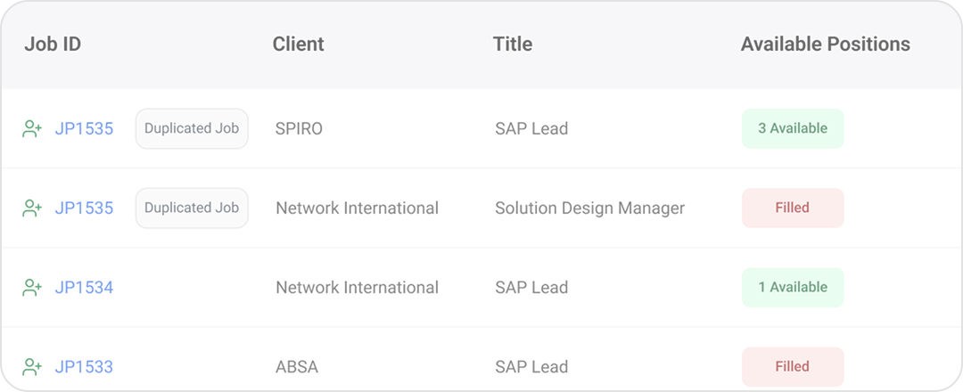Click the Solution Design Manager title cell
The height and width of the screenshot is (392, 963).
coord(590,208)
